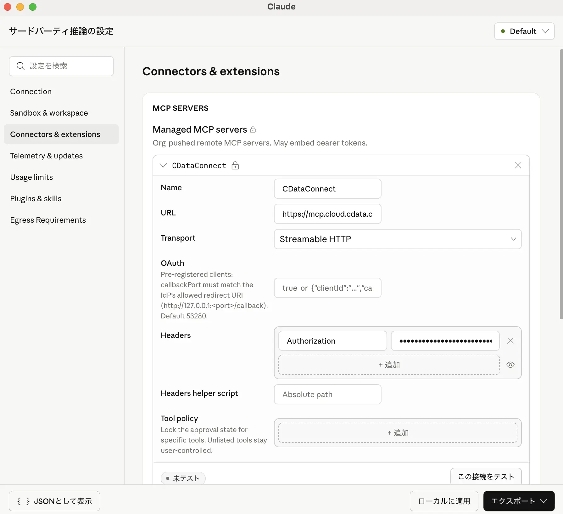Click the Tool policy label

179,419
